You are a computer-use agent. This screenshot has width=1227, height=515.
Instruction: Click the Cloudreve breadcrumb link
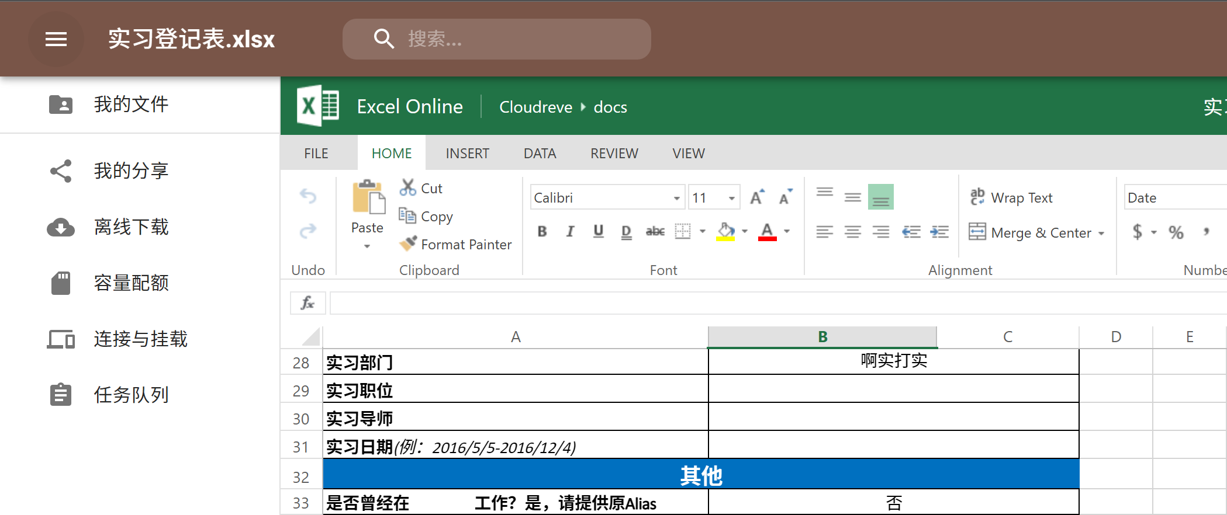535,107
